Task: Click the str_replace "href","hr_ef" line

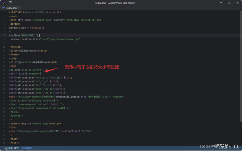Action: click(x=37, y=93)
